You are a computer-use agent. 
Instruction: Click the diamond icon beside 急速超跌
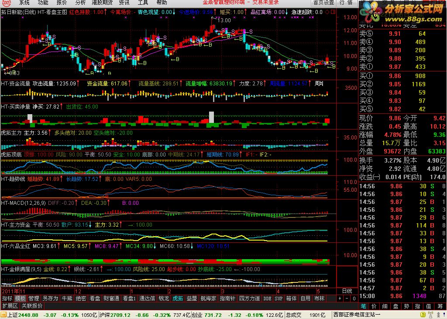(x=327, y=12)
